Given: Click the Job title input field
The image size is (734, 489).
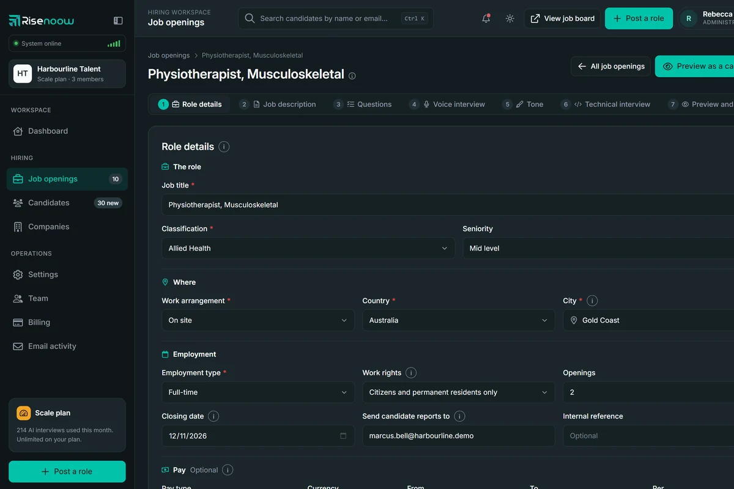Looking at the screenshot, I should 448,205.
